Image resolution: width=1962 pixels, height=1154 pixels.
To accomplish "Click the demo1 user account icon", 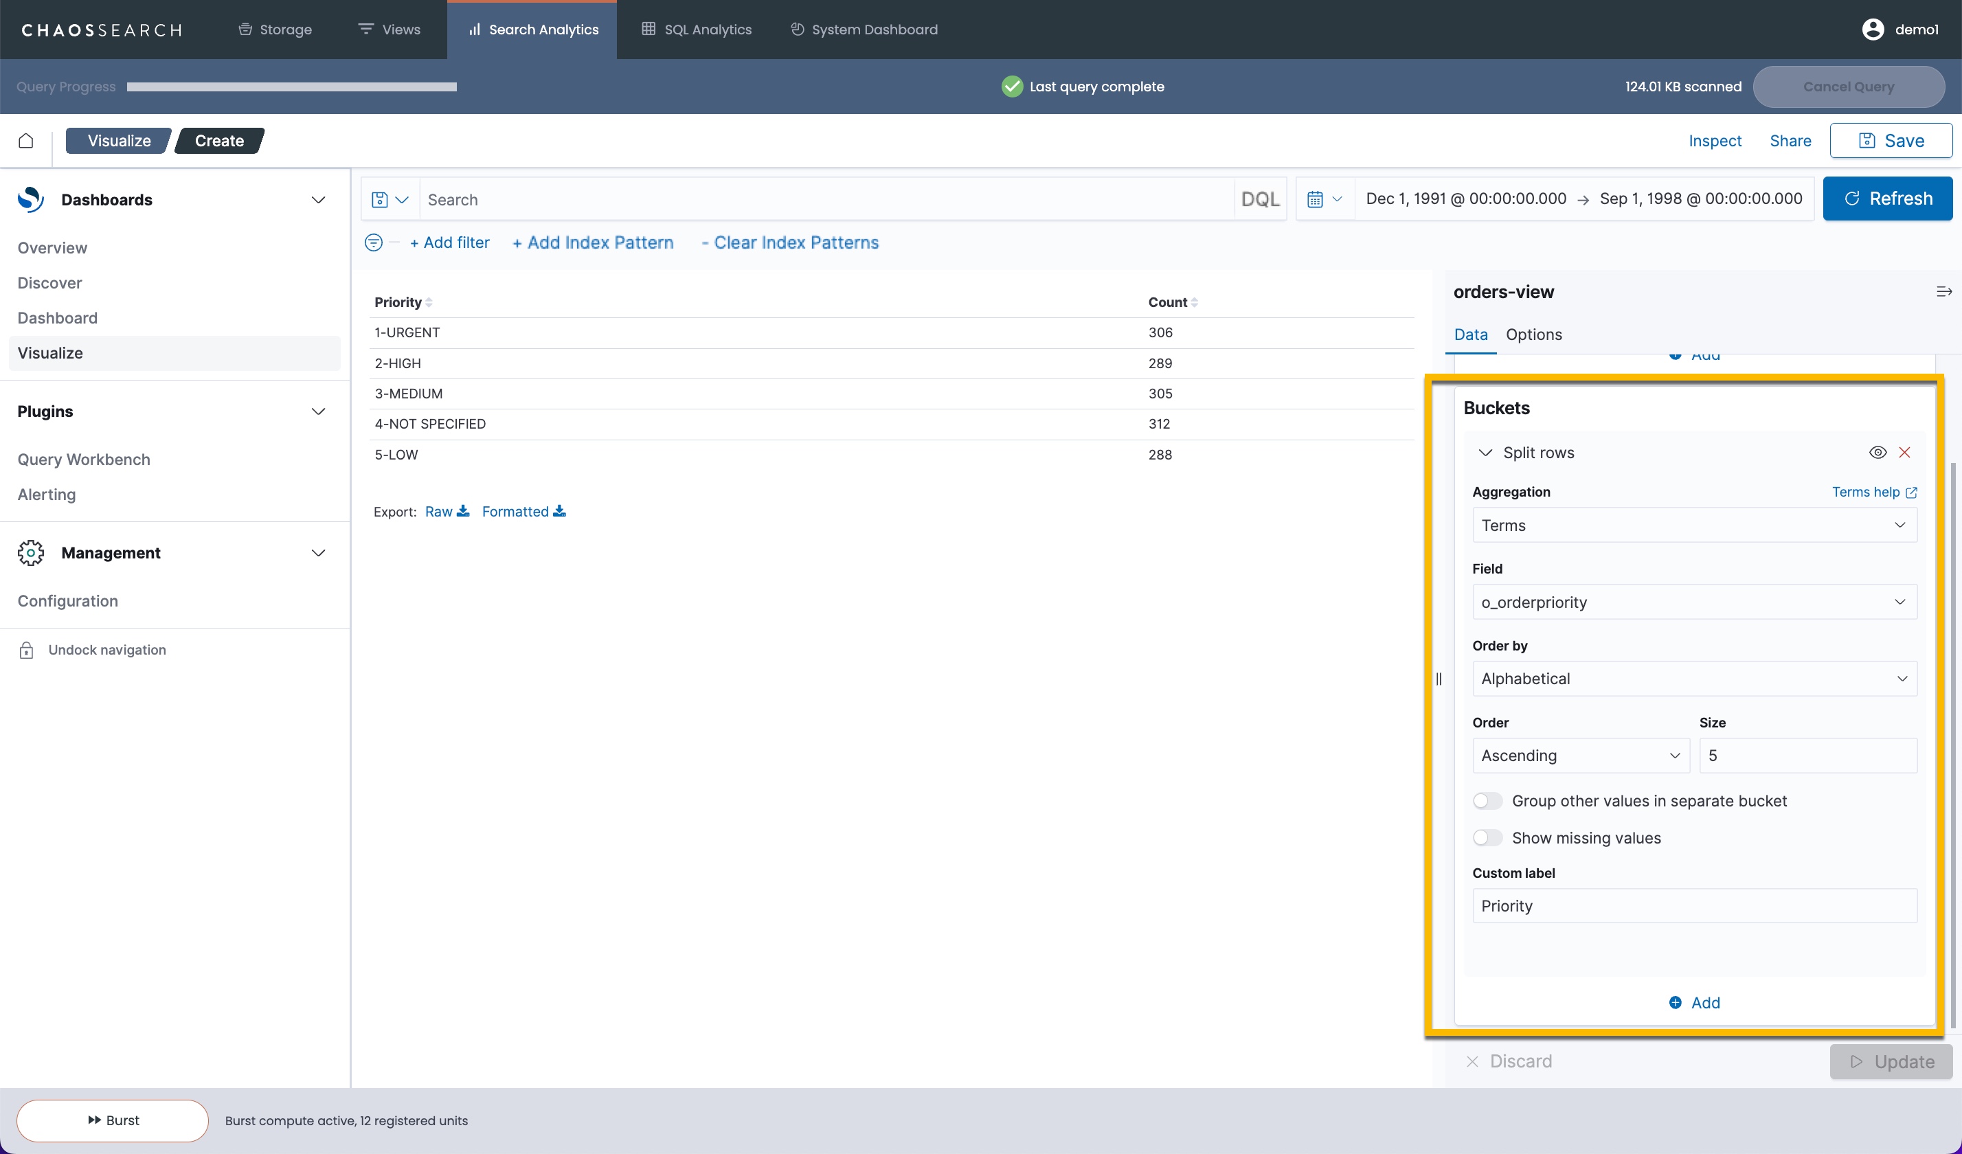I will (1873, 30).
